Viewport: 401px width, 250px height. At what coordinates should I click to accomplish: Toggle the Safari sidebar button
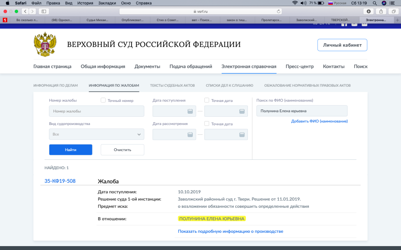43,11
